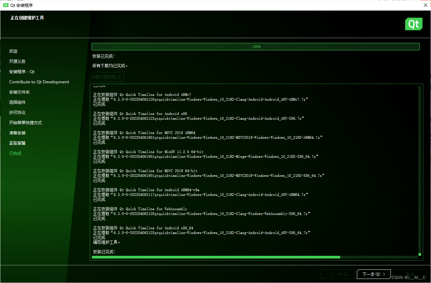Click the log line for Android x86_64 component
Viewport: 431px width, 283px height.
[143, 228]
